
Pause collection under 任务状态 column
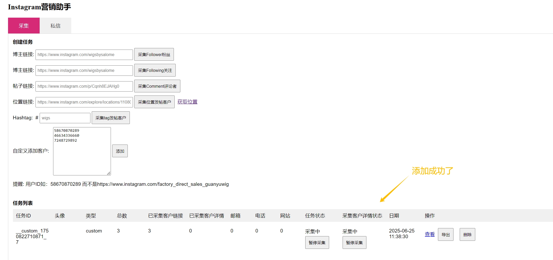pos(317,243)
